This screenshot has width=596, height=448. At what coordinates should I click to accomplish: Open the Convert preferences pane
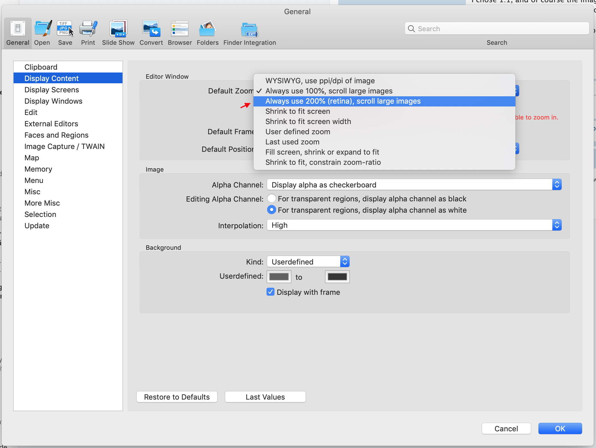tap(151, 33)
